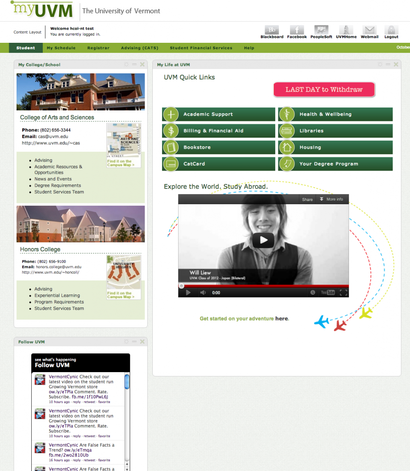Collapse the My College/School panel
This screenshot has height=471, width=410.
click(134, 64)
